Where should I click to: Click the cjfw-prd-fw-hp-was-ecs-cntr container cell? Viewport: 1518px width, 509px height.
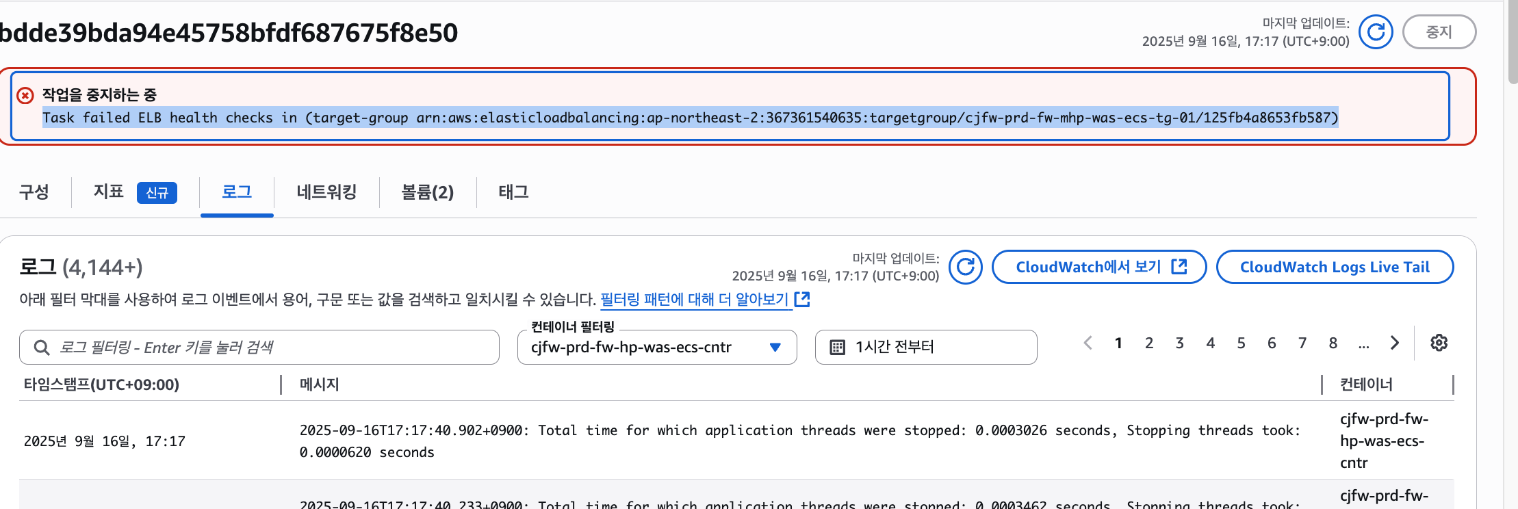(x=1384, y=441)
